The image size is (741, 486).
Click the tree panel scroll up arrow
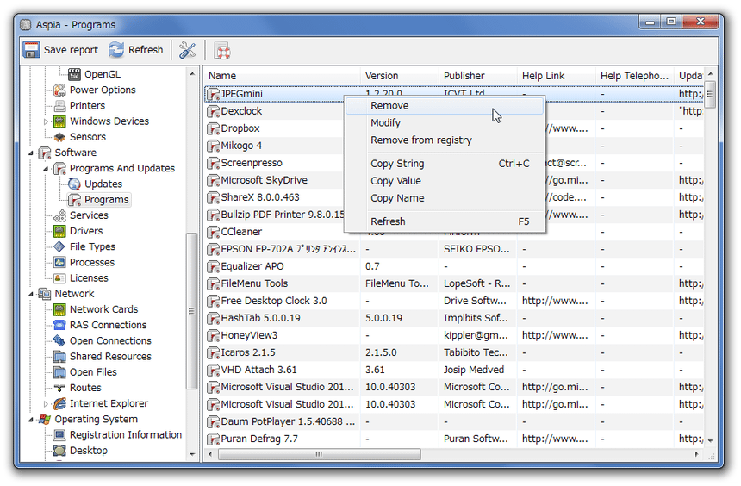coord(192,74)
